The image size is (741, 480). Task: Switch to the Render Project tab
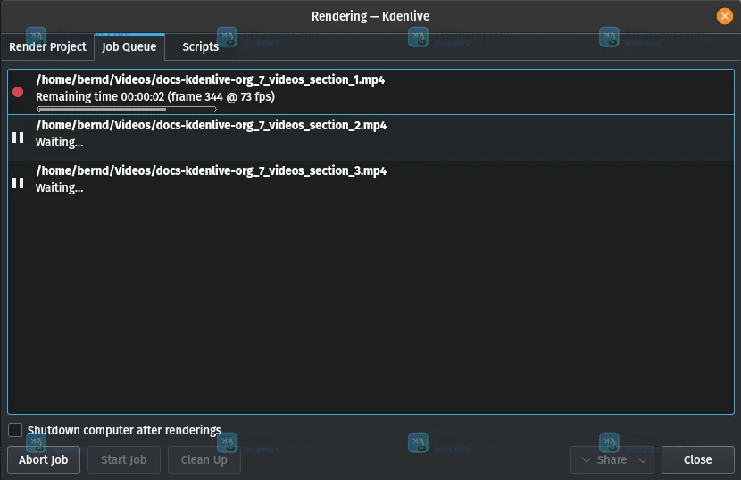[47, 46]
